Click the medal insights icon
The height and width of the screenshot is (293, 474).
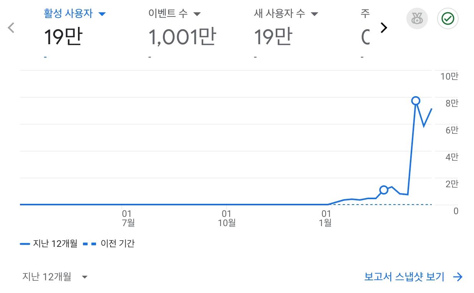[x=417, y=18]
